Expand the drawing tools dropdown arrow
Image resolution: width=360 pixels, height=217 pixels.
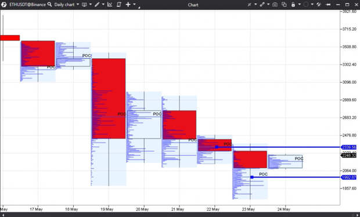103,5
